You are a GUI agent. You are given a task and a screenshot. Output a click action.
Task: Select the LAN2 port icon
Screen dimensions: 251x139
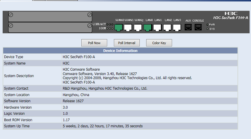pos(167,27)
